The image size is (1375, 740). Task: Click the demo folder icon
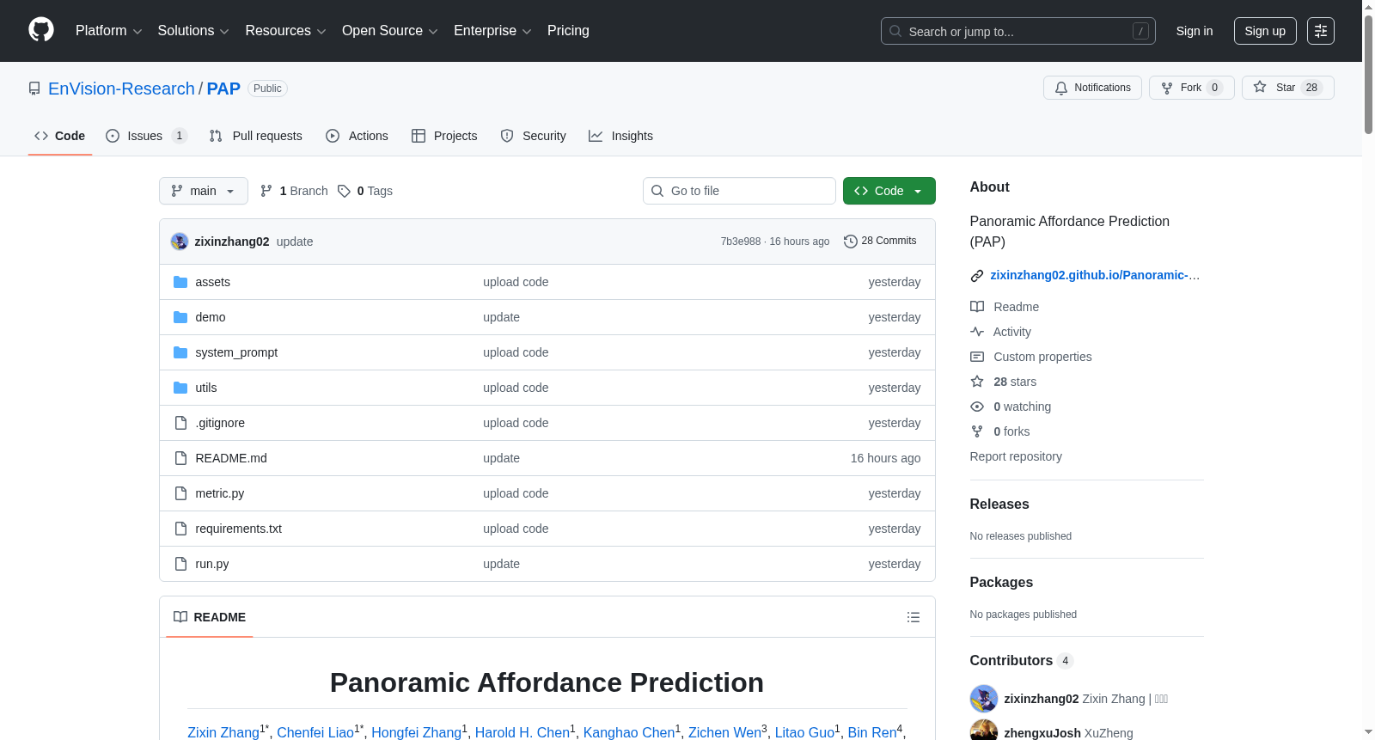click(180, 317)
